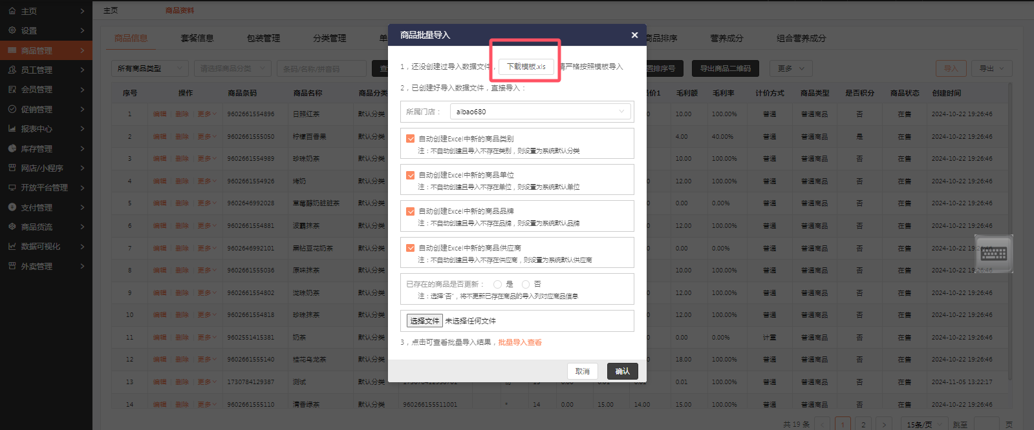Viewport: 1034px width, 430px height.
Task: Click the 批量导入查看 link
Action: point(520,343)
